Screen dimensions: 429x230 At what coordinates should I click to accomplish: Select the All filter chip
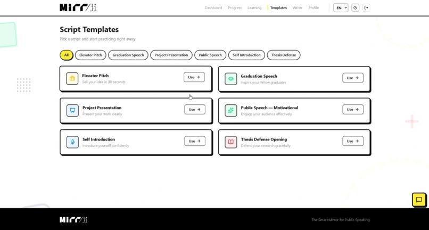tap(66, 55)
